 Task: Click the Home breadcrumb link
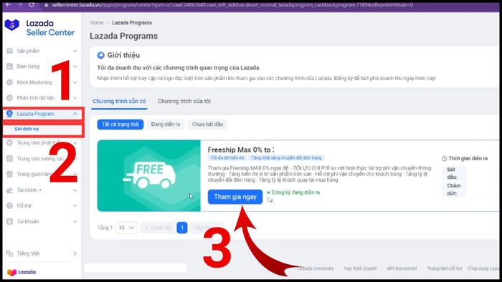(x=96, y=23)
